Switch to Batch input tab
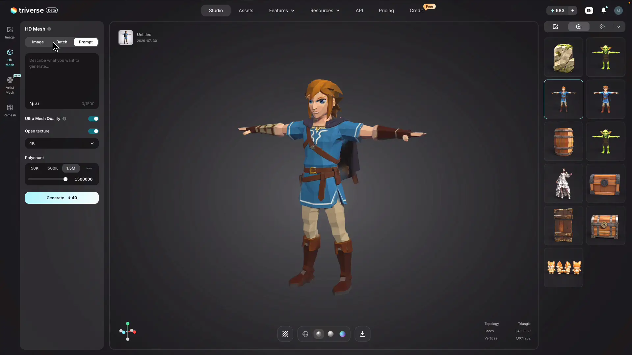Viewport: 632px width, 355px height. (x=62, y=42)
